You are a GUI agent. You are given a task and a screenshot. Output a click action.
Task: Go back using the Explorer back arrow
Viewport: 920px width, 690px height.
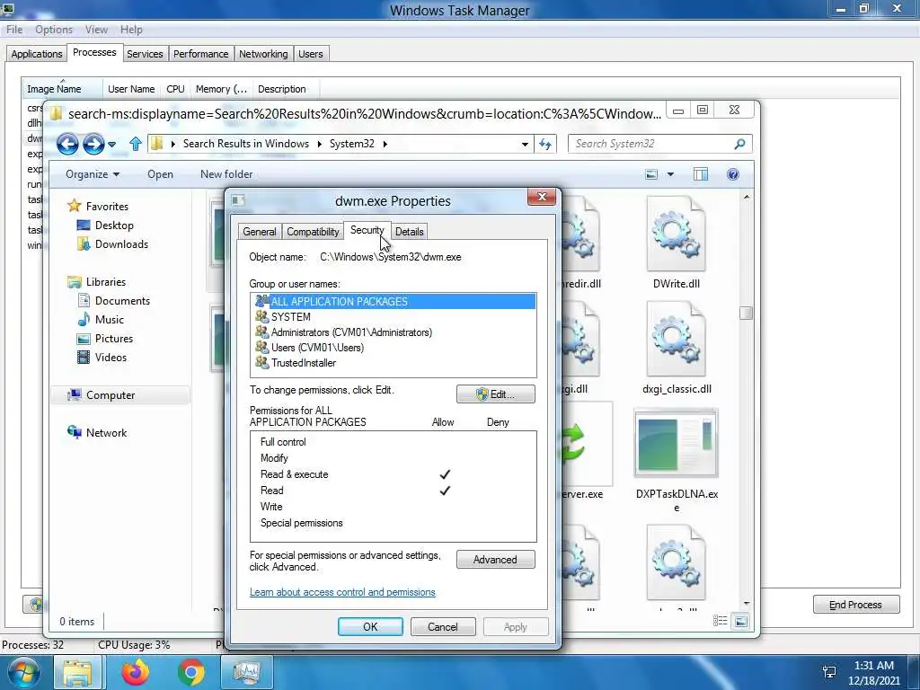point(67,144)
